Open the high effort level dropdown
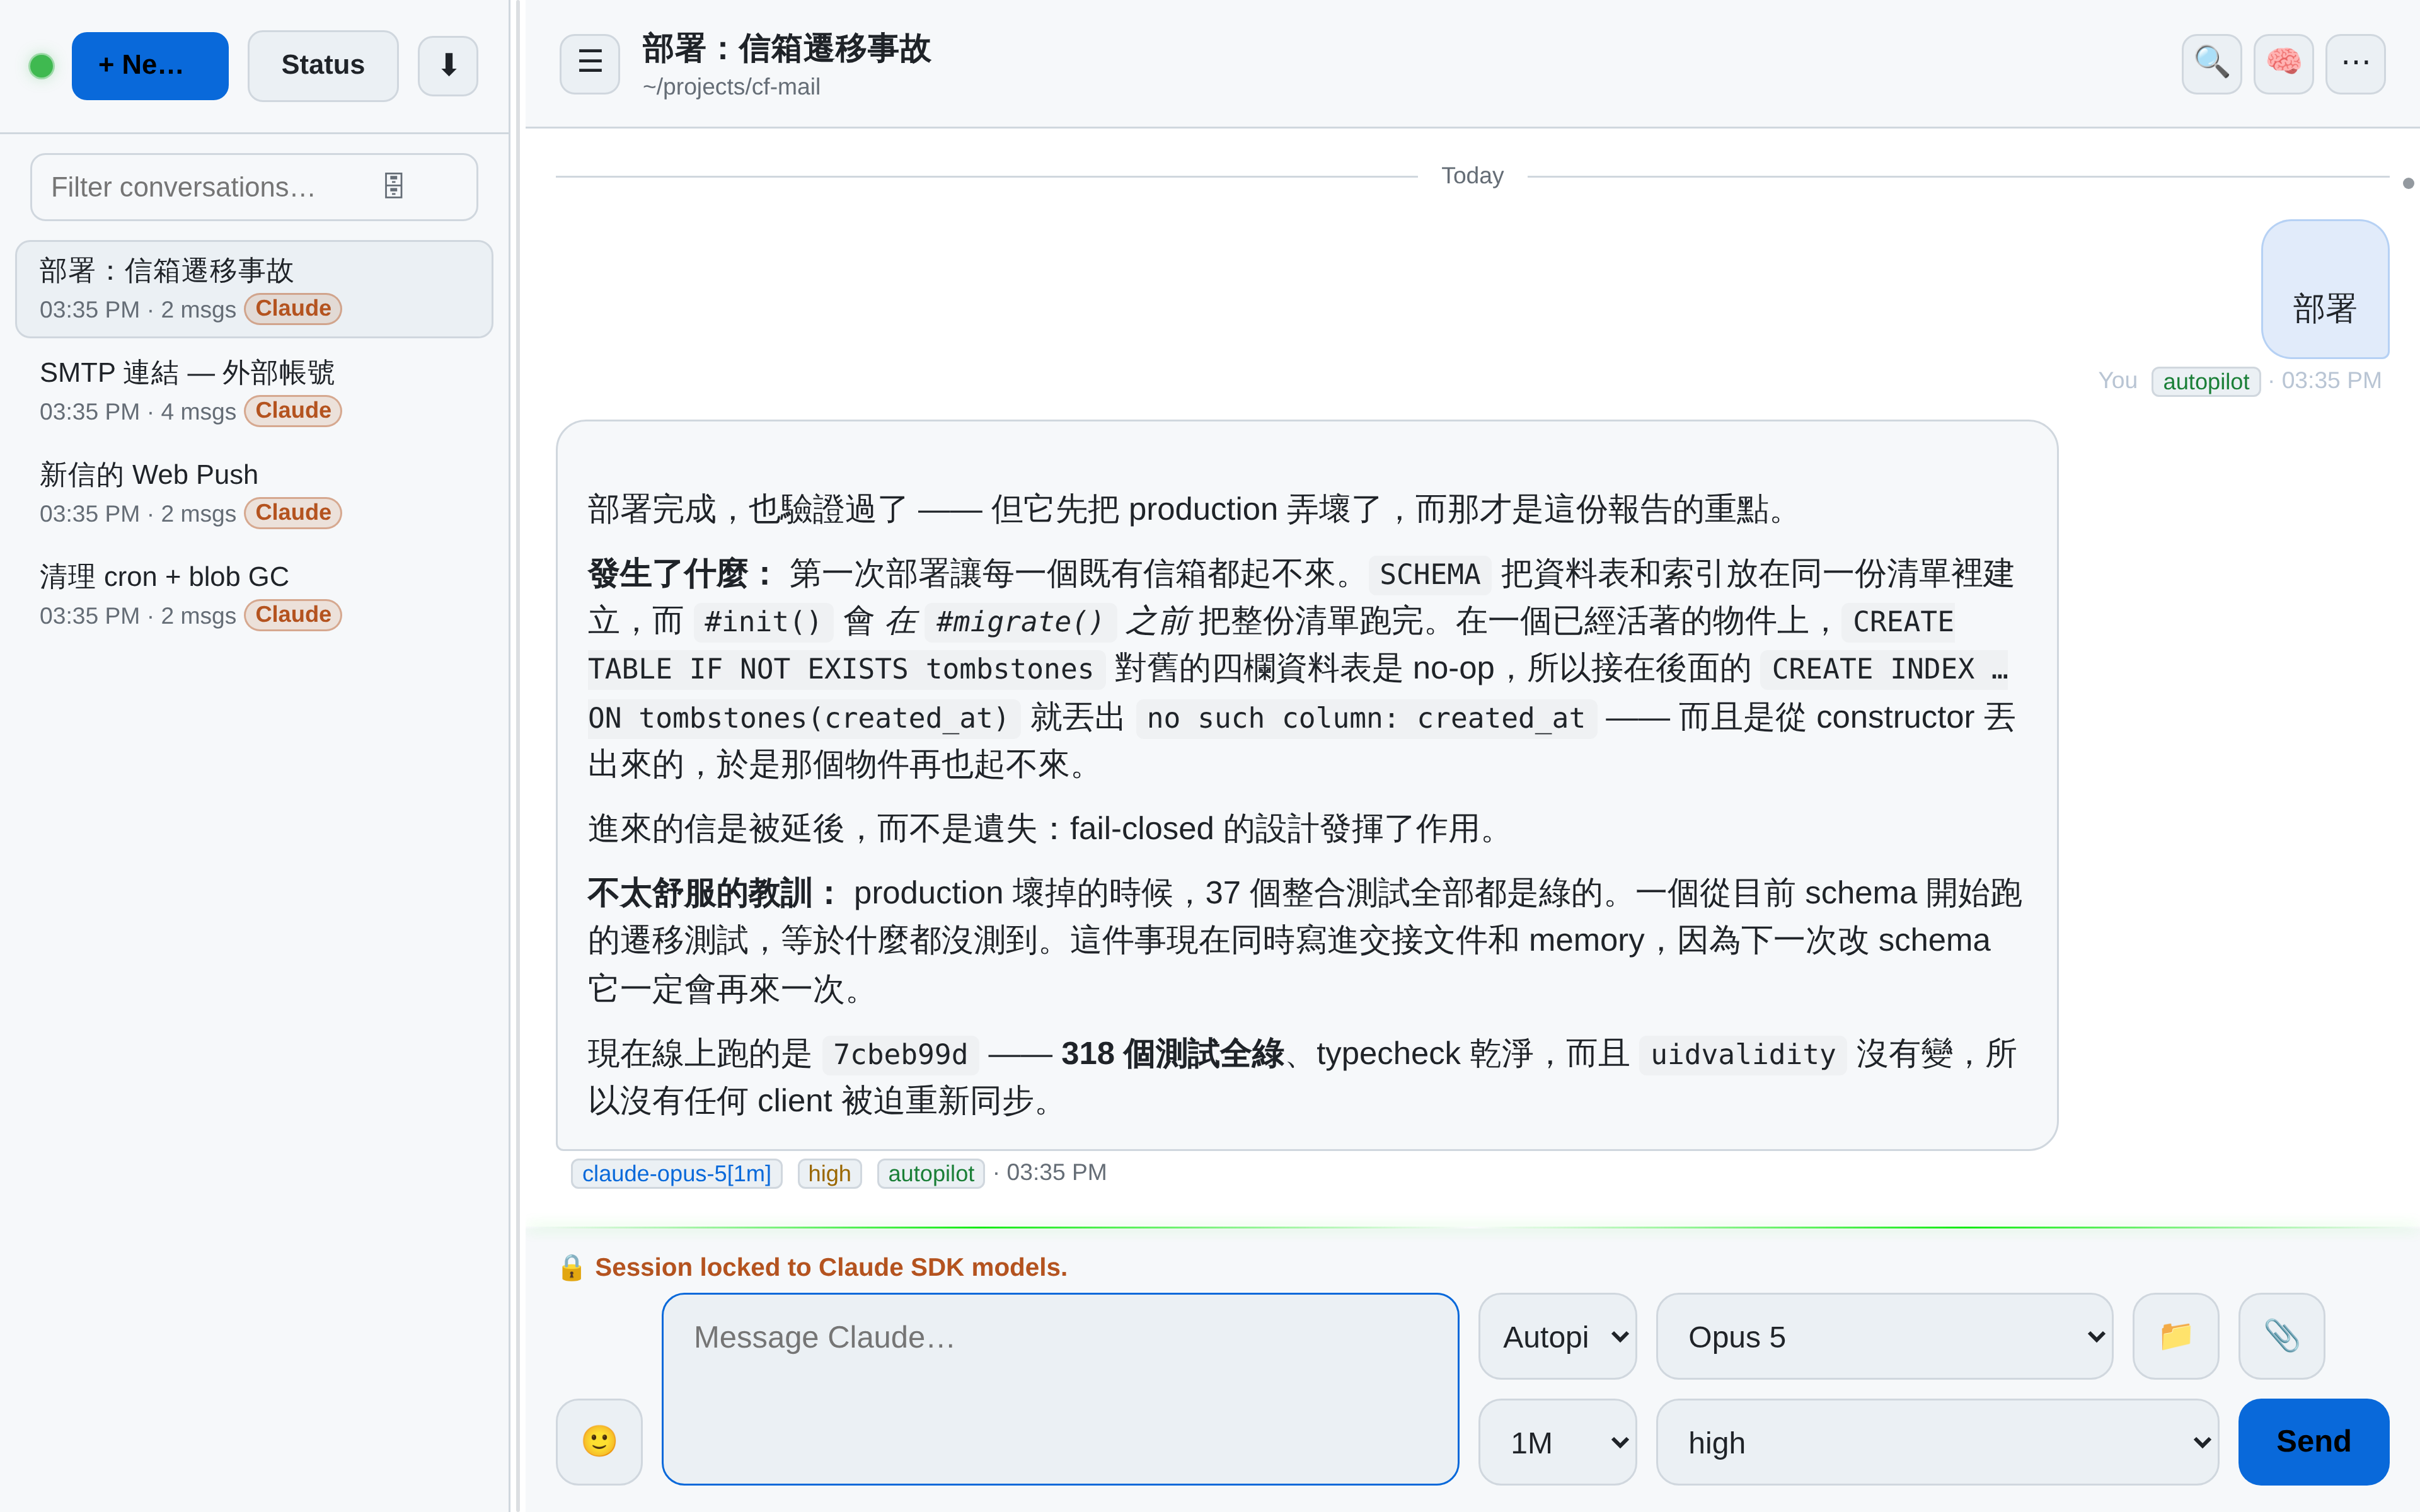 (1937, 1441)
